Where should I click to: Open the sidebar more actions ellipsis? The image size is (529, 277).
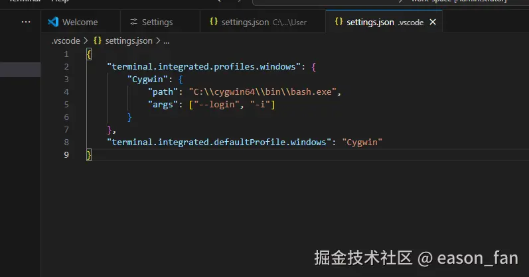(26, 22)
